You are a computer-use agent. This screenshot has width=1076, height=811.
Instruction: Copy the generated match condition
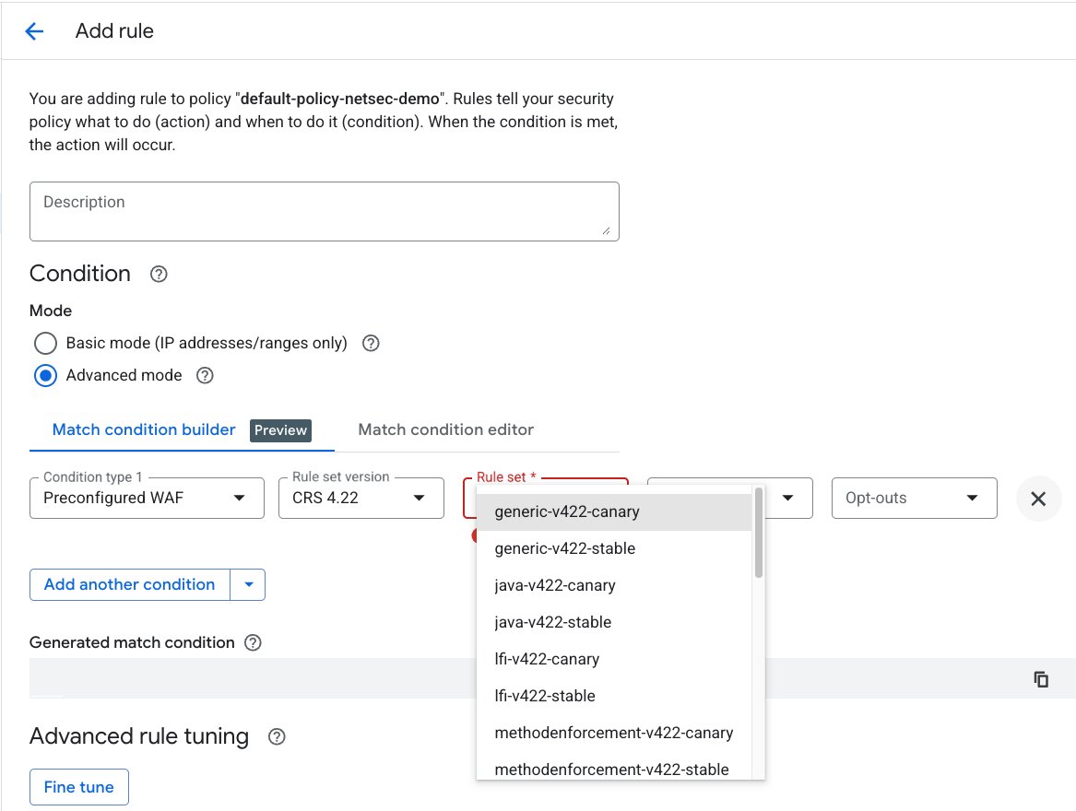coord(1041,679)
